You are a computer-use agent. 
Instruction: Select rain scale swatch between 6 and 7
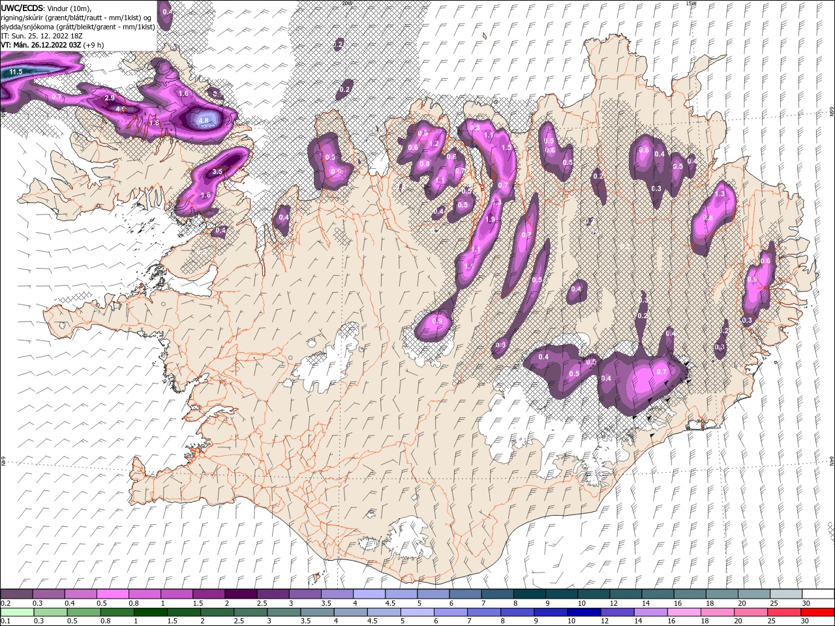[x=451, y=612]
